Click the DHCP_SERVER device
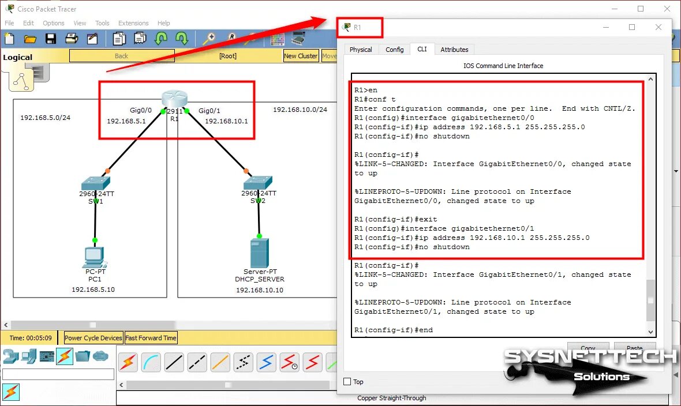The height and width of the screenshot is (406, 681). pyautogui.click(x=260, y=253)
